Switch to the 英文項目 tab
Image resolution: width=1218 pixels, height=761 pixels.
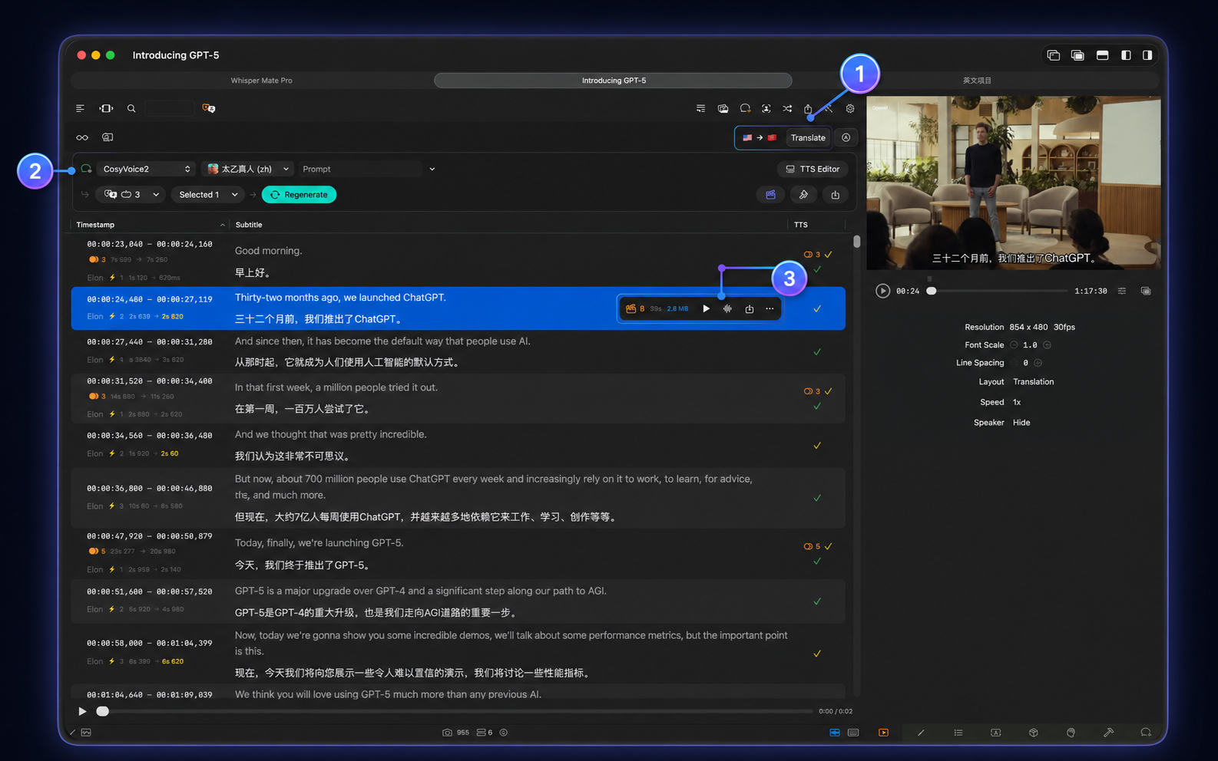[x=977, y=81]
